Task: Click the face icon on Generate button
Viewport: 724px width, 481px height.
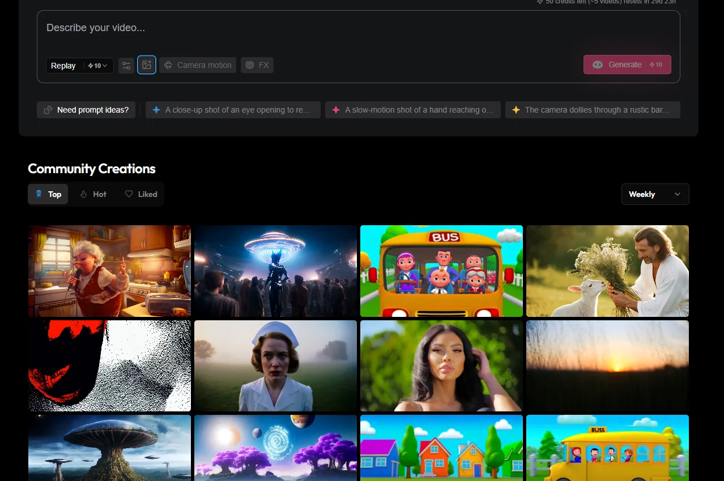Action: (598, 65)
